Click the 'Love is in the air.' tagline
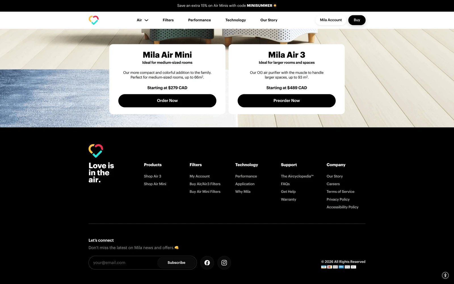Screen dimensions: 454x284 tap(101, 173)
